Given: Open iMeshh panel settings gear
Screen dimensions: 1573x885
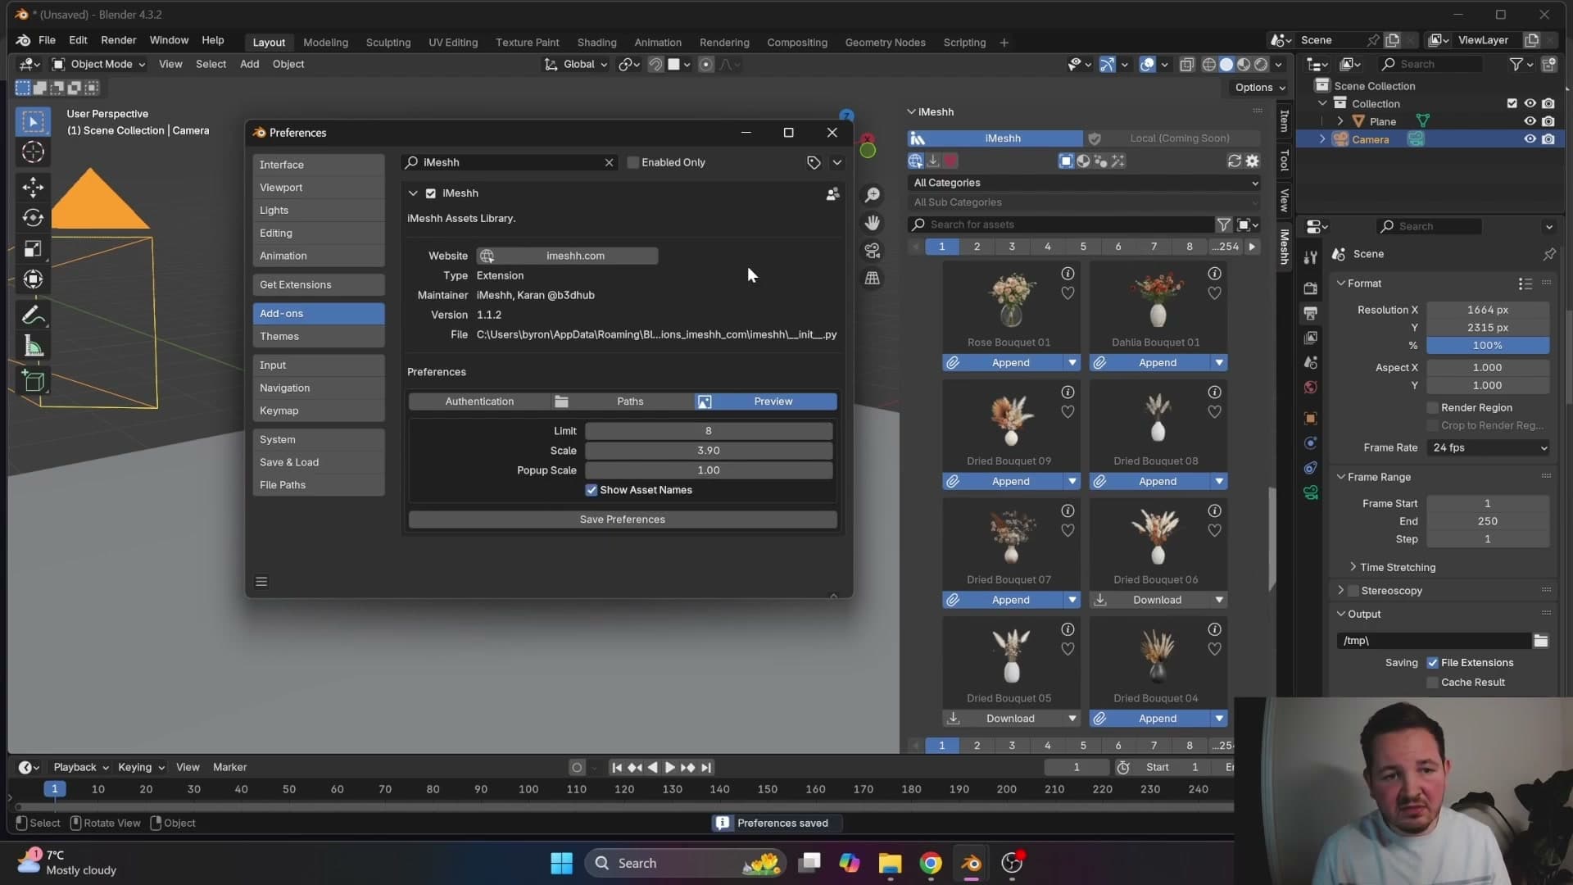Looking at the screenshot, I should point(1252,161).
